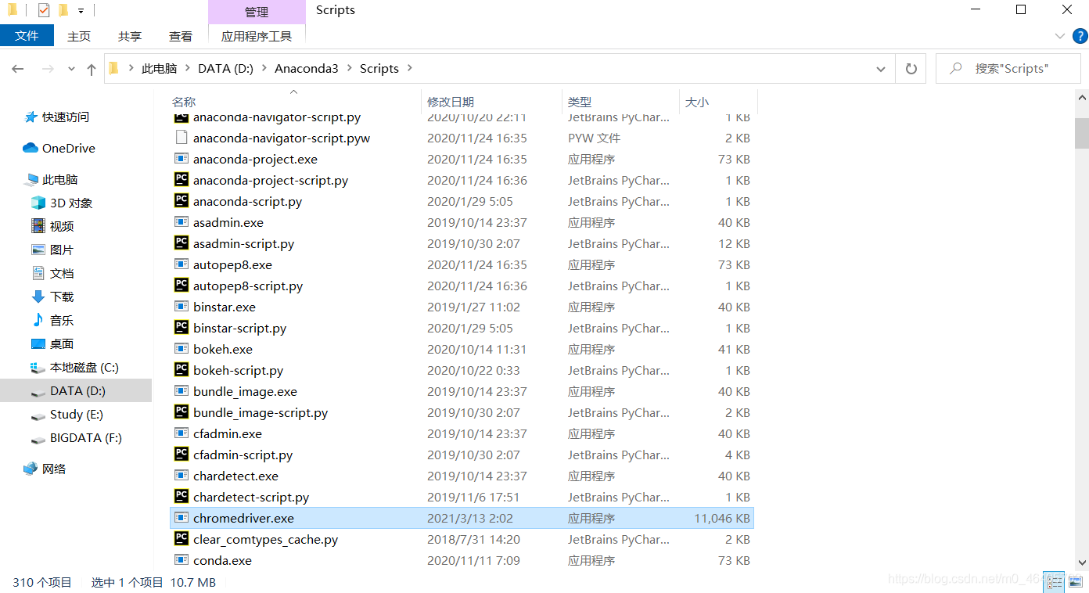Expand the ribbon with the chevron
Viewport: 1089px width, 593px height.
pos(1060,36)
